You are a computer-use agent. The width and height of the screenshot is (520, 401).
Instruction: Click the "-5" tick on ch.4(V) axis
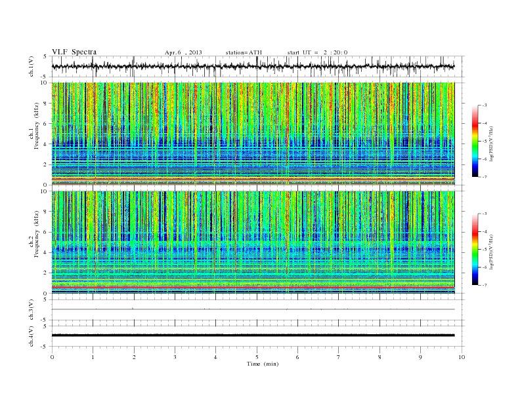(x=44, y=347)
